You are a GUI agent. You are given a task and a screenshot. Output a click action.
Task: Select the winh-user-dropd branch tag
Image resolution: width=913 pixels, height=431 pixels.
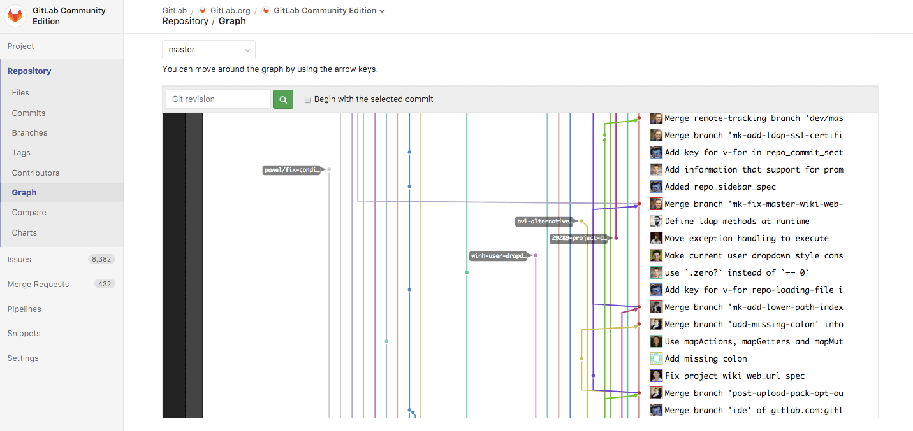click(x=499, y=255)
